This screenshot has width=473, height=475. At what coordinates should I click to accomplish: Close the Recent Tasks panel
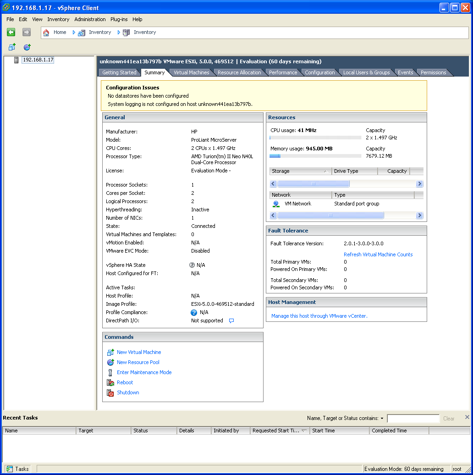pos(467,417)
